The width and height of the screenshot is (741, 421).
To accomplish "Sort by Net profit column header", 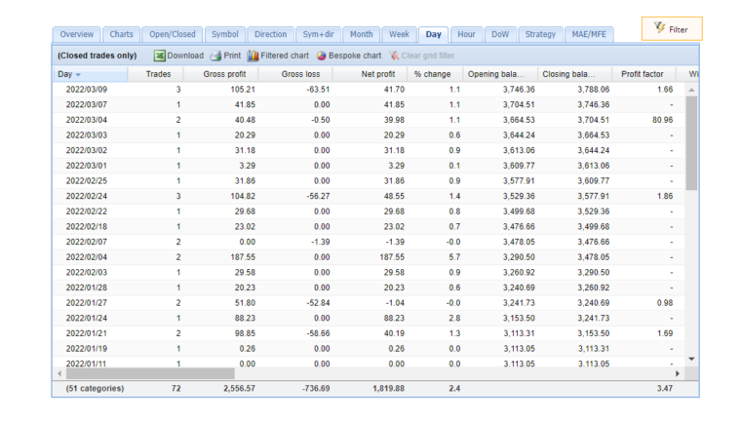I will pos(370,74).
